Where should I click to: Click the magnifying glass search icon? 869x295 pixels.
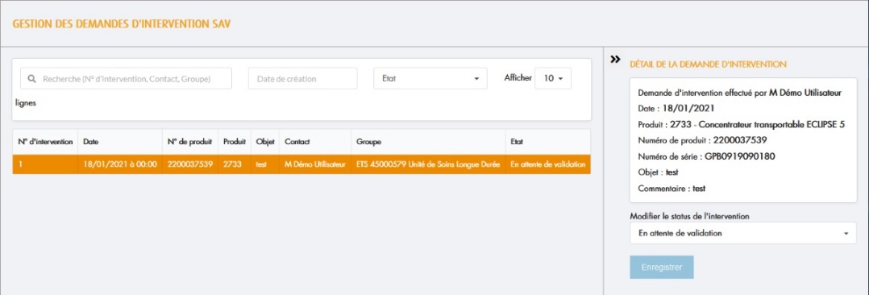click(x=32, y=79)
